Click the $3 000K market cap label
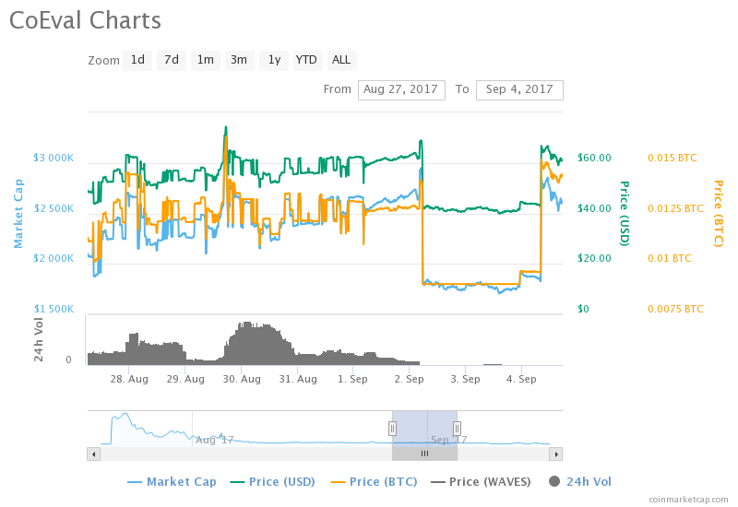 coord(54,158)
